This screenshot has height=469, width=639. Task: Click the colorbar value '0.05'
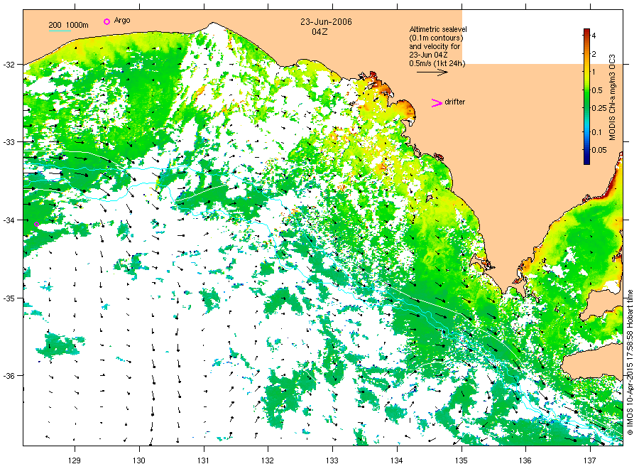[x=599, y=150]
